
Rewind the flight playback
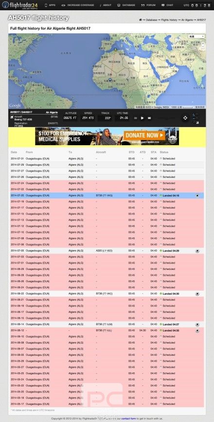pyautogui.click(x=136, y=118)
